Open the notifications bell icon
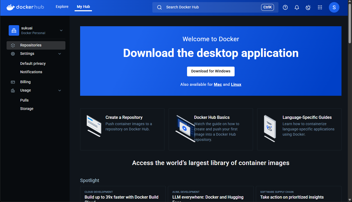This screenshot has width=352, height=202. (x=297, y=7)
